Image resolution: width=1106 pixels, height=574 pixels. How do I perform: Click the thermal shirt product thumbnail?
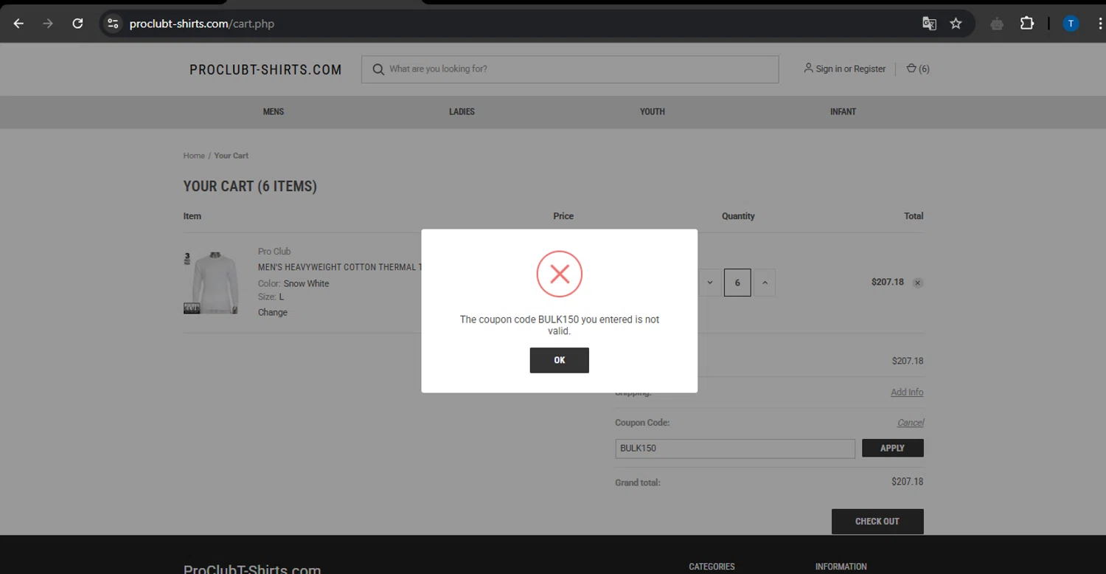(x=212, y=283)
